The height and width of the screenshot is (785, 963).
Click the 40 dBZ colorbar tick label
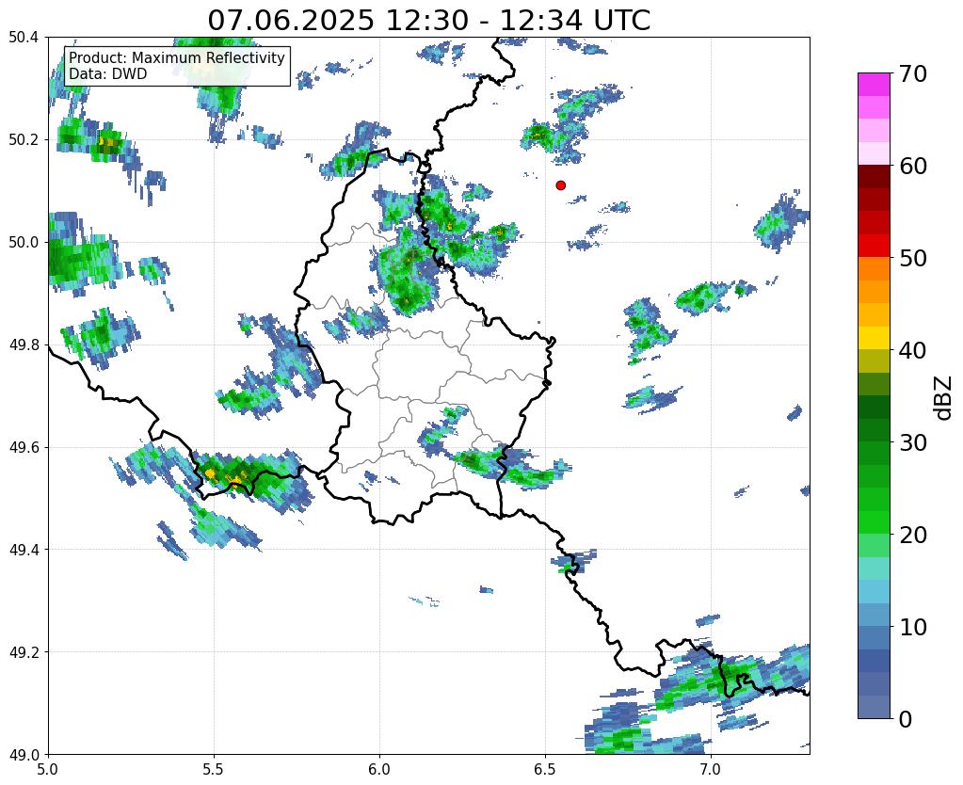pyautogui.click(x=911, y=350)
